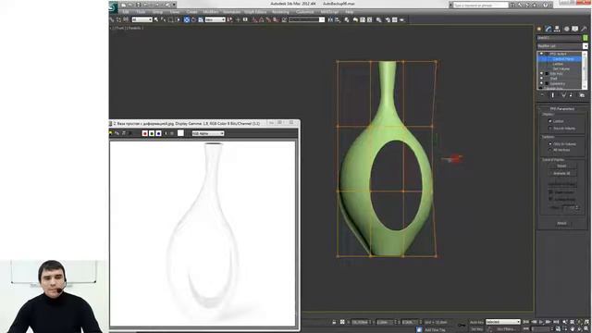
Task: Activate Select and Move tool
Action: tap(187, 19)
